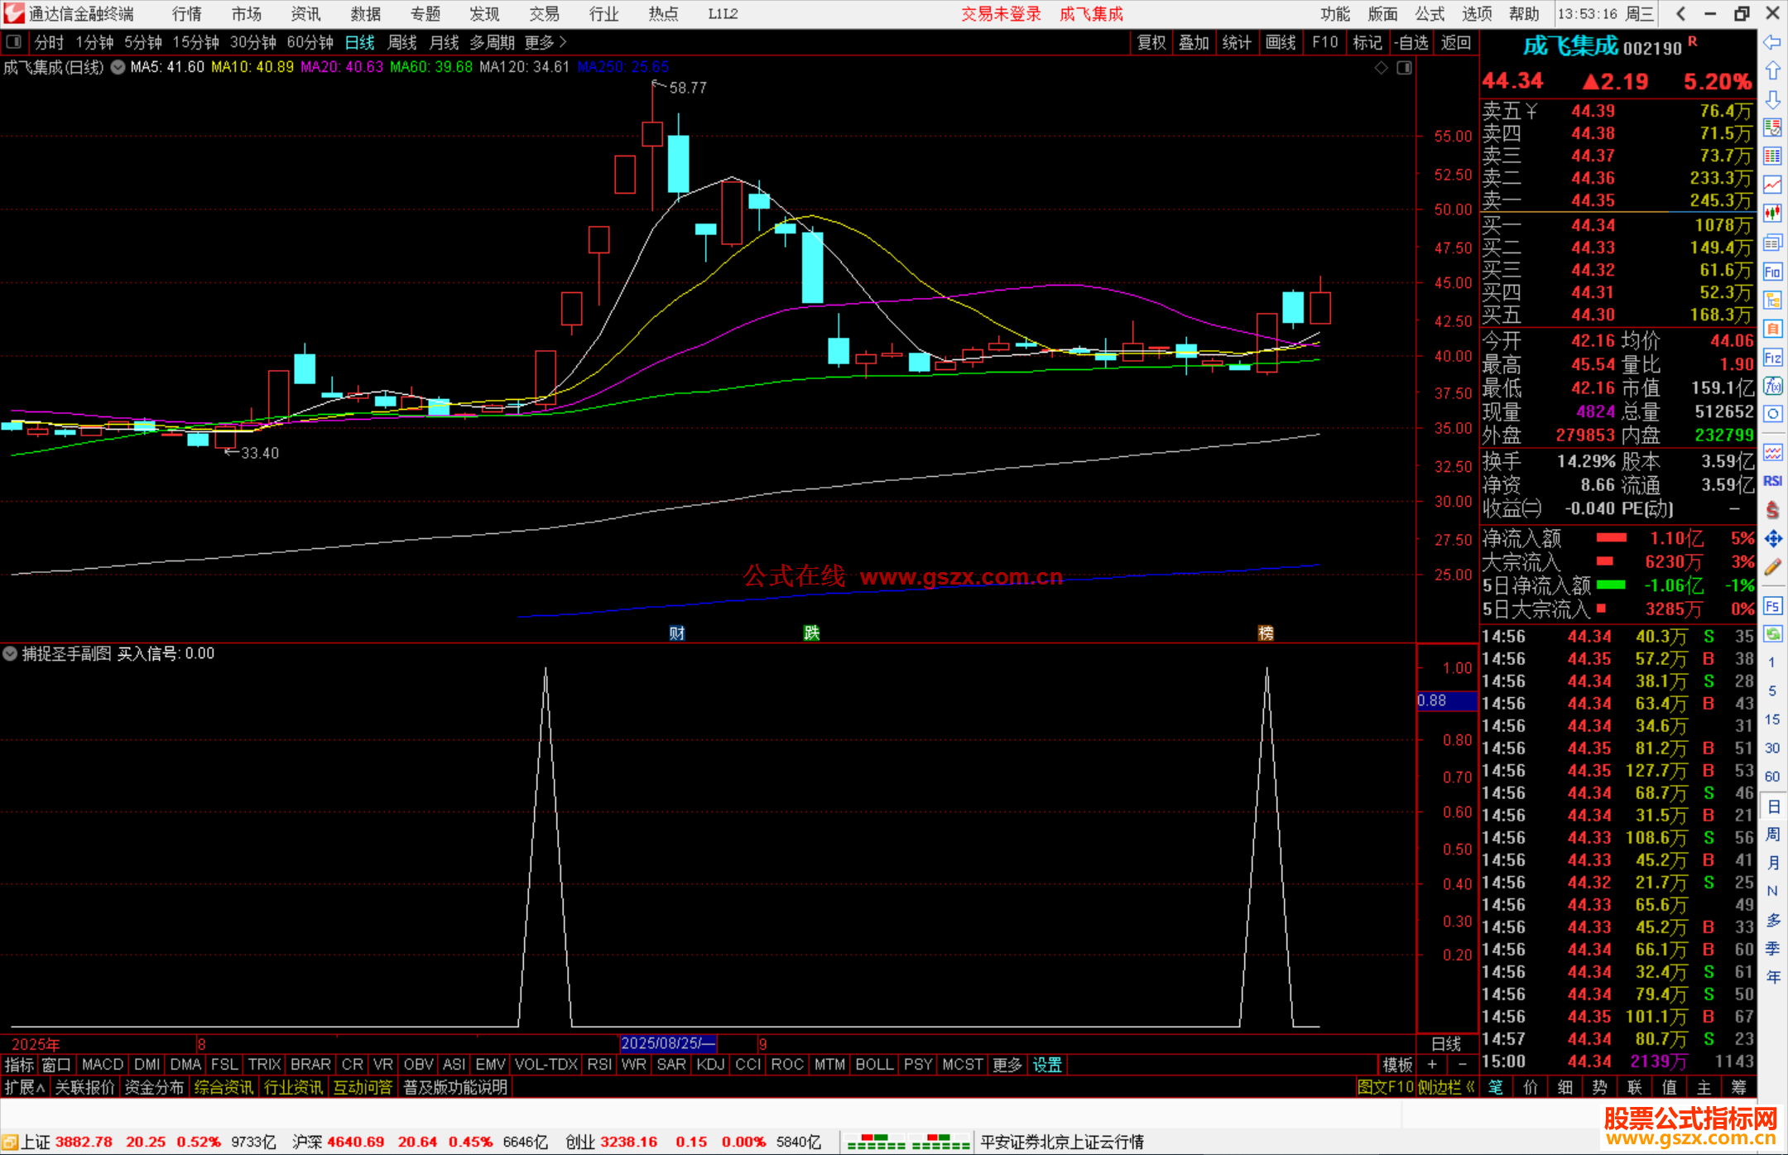Click the 复权 button
1788x1155 pixels.
tap(1151, 42)
